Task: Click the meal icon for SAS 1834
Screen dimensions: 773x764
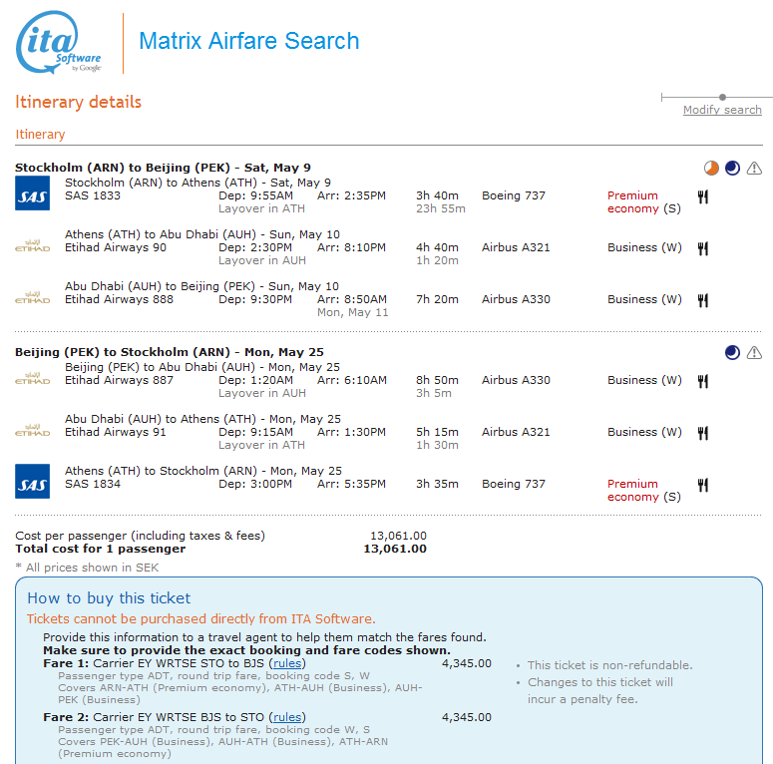Action: click(703, 485)
